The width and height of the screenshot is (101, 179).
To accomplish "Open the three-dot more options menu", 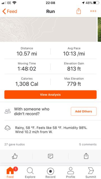I will [93, 11].
